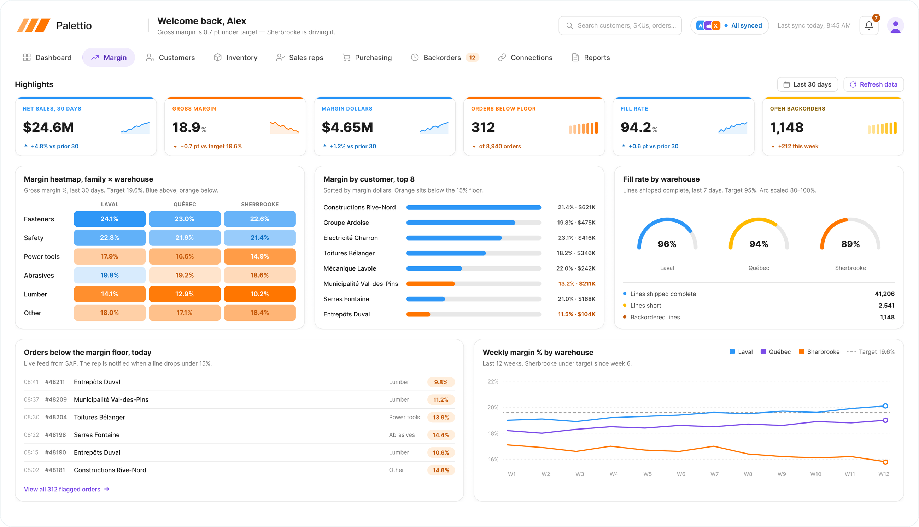Open the Last 30 days date range
The height and width of the screenshot is (527, 919).
807,84
